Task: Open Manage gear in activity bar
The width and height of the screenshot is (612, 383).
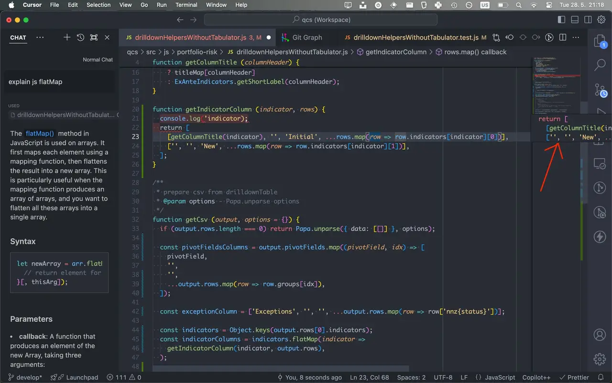Action: coord(600,359)
